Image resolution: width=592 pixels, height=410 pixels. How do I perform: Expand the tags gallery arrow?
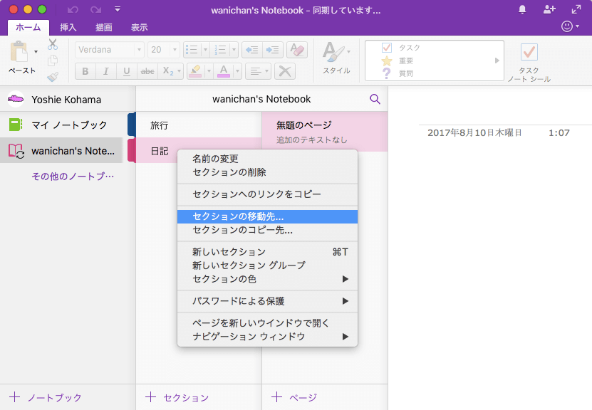(497, 61)
